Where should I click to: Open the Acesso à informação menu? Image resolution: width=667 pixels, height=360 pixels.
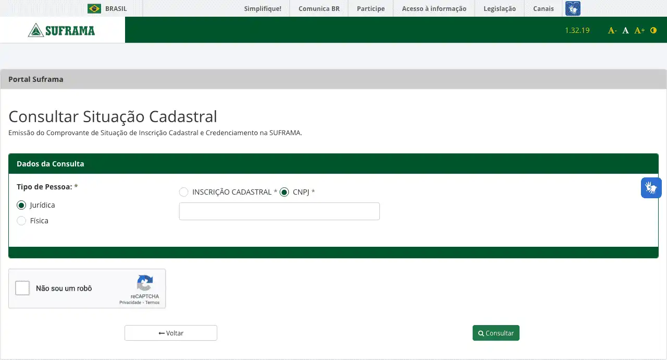[434, 8]
